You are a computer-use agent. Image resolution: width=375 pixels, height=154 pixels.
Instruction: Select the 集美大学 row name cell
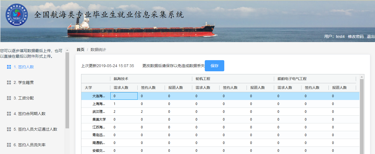tap(99, 119)
